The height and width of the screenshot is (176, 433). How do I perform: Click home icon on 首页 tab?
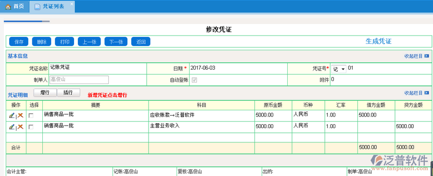[8, 7]
